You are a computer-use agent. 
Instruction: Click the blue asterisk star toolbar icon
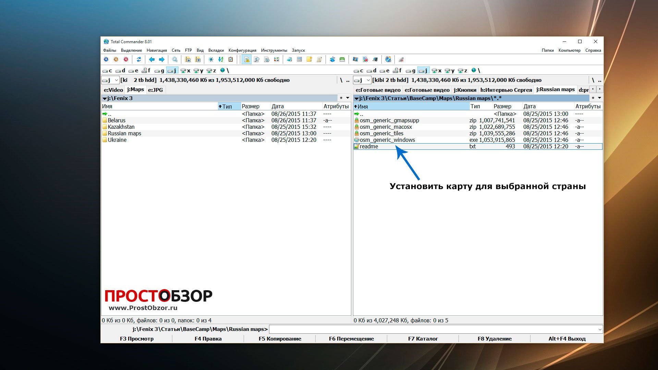tap(211, 59)
